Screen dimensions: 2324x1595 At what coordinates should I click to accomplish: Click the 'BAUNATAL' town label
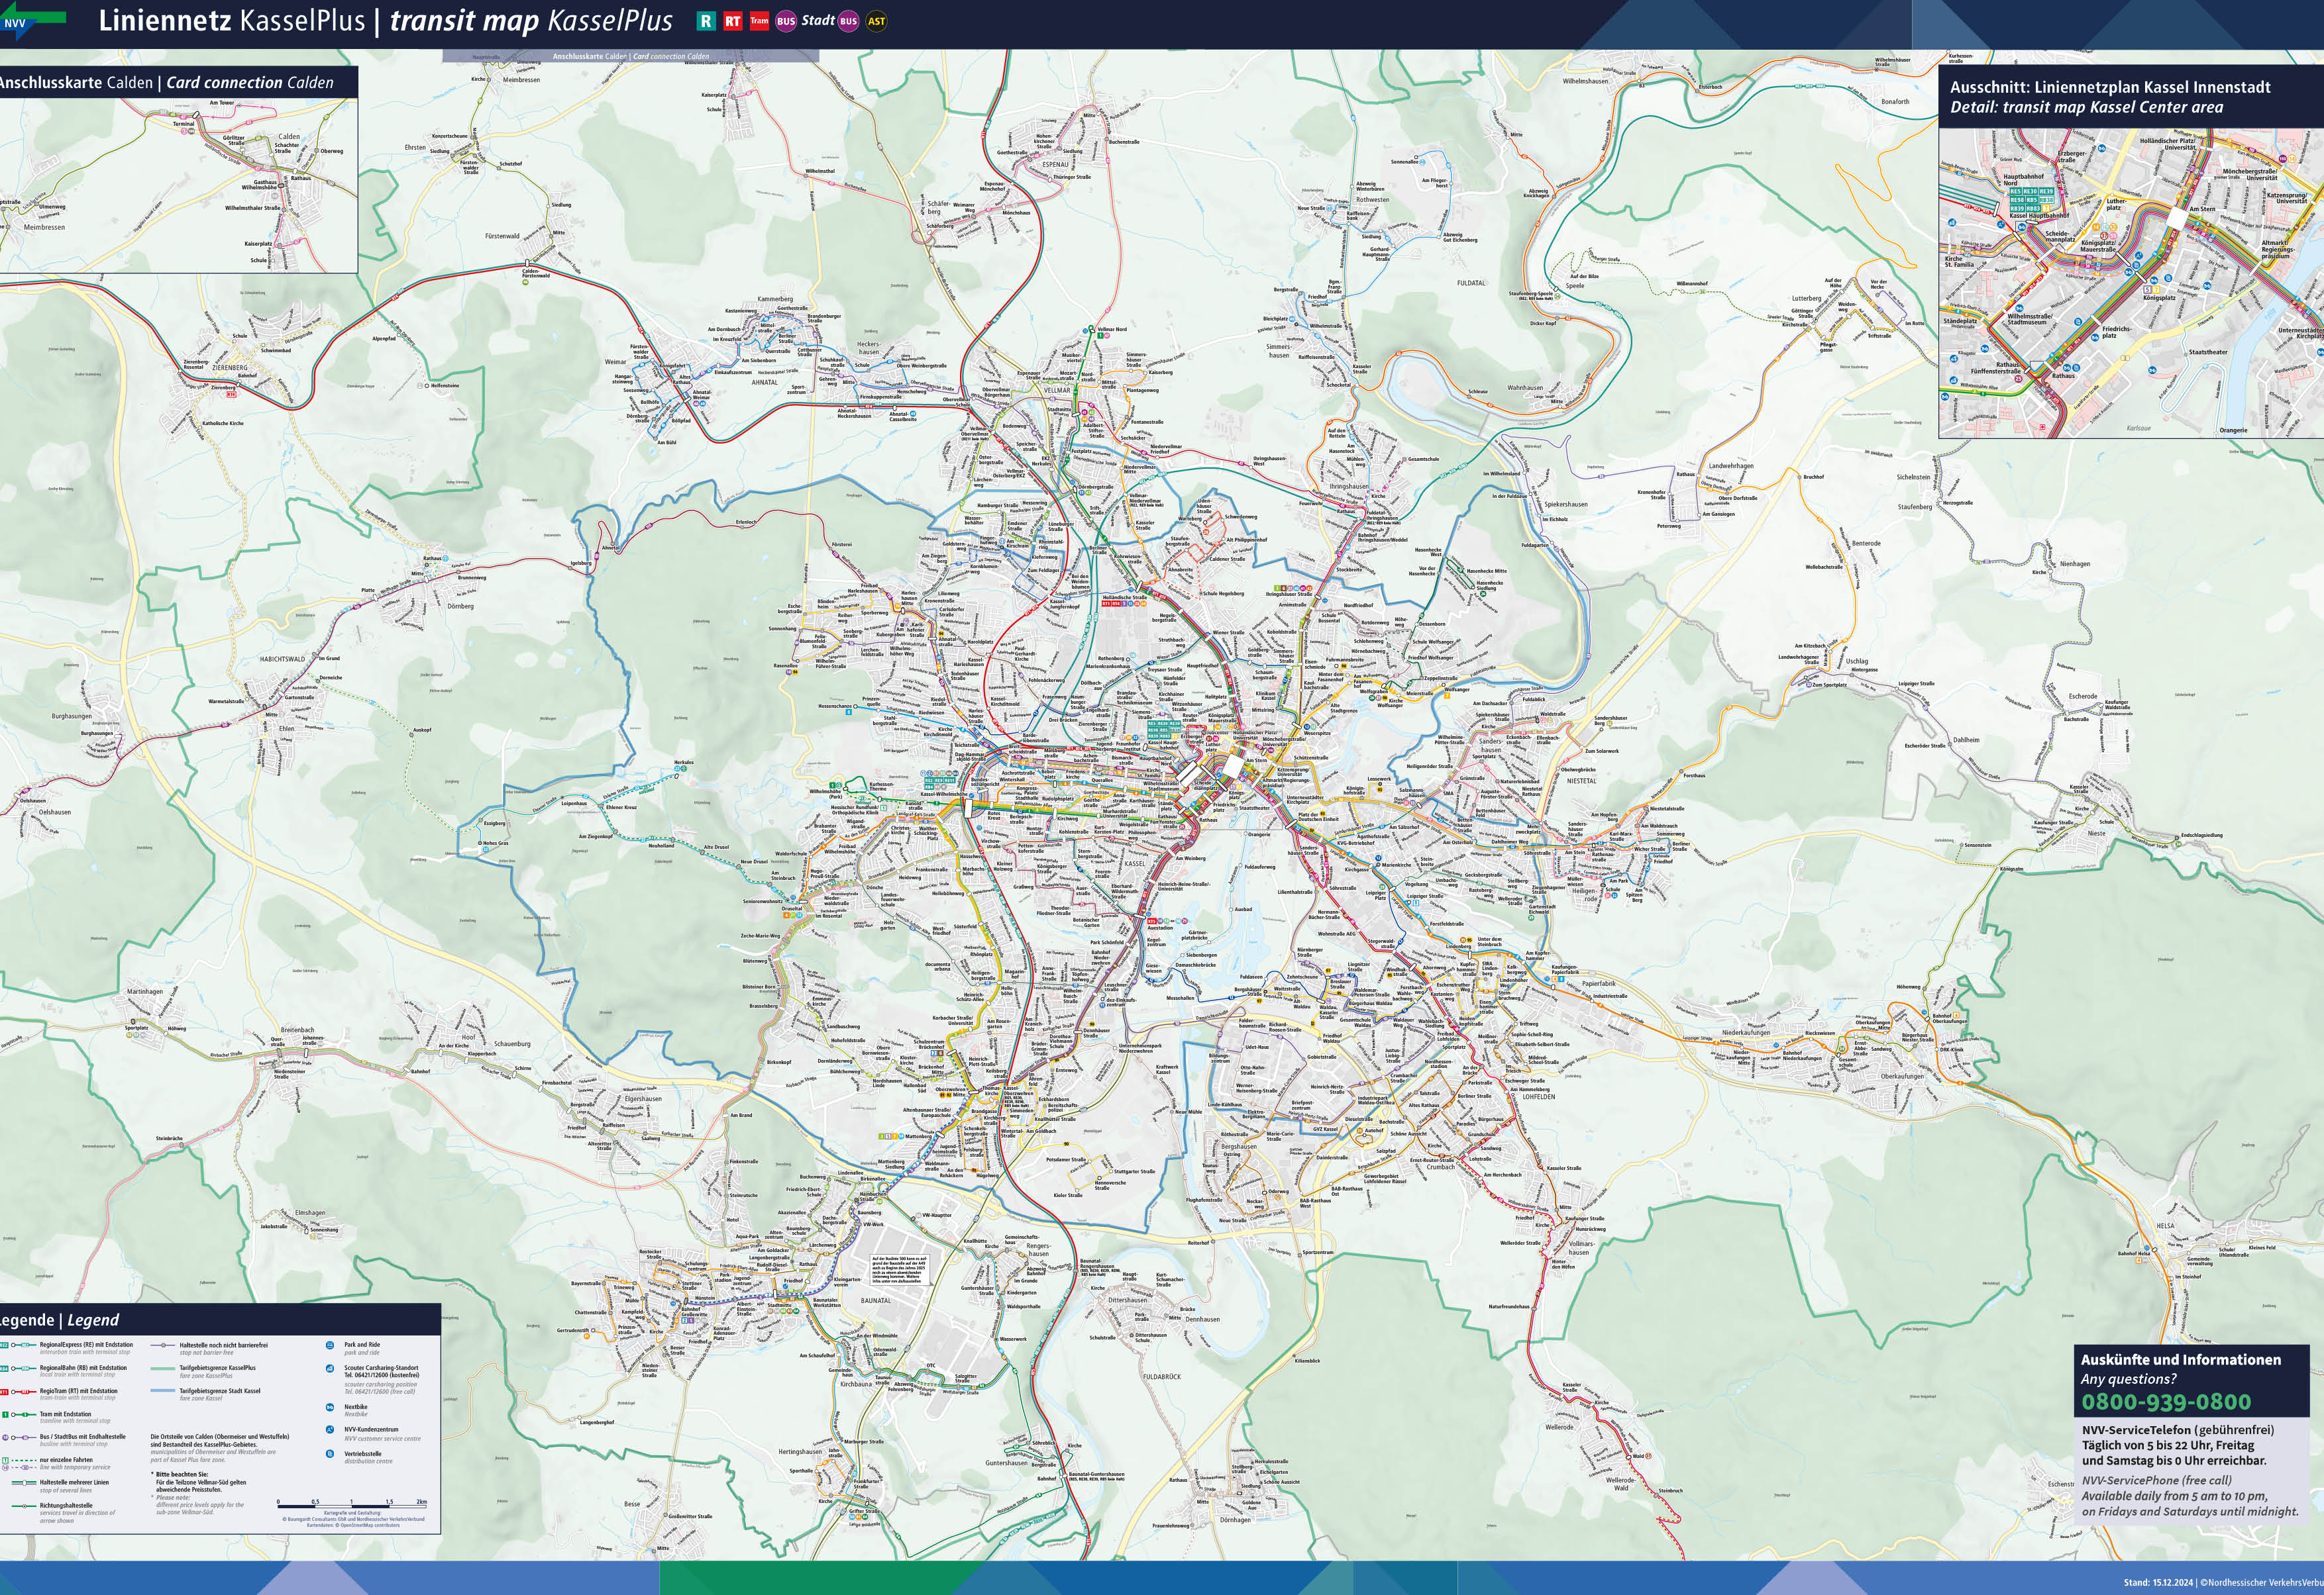(x=875, y=1300)
